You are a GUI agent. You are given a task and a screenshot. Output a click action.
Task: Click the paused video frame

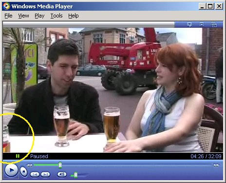tap(113, 90)
